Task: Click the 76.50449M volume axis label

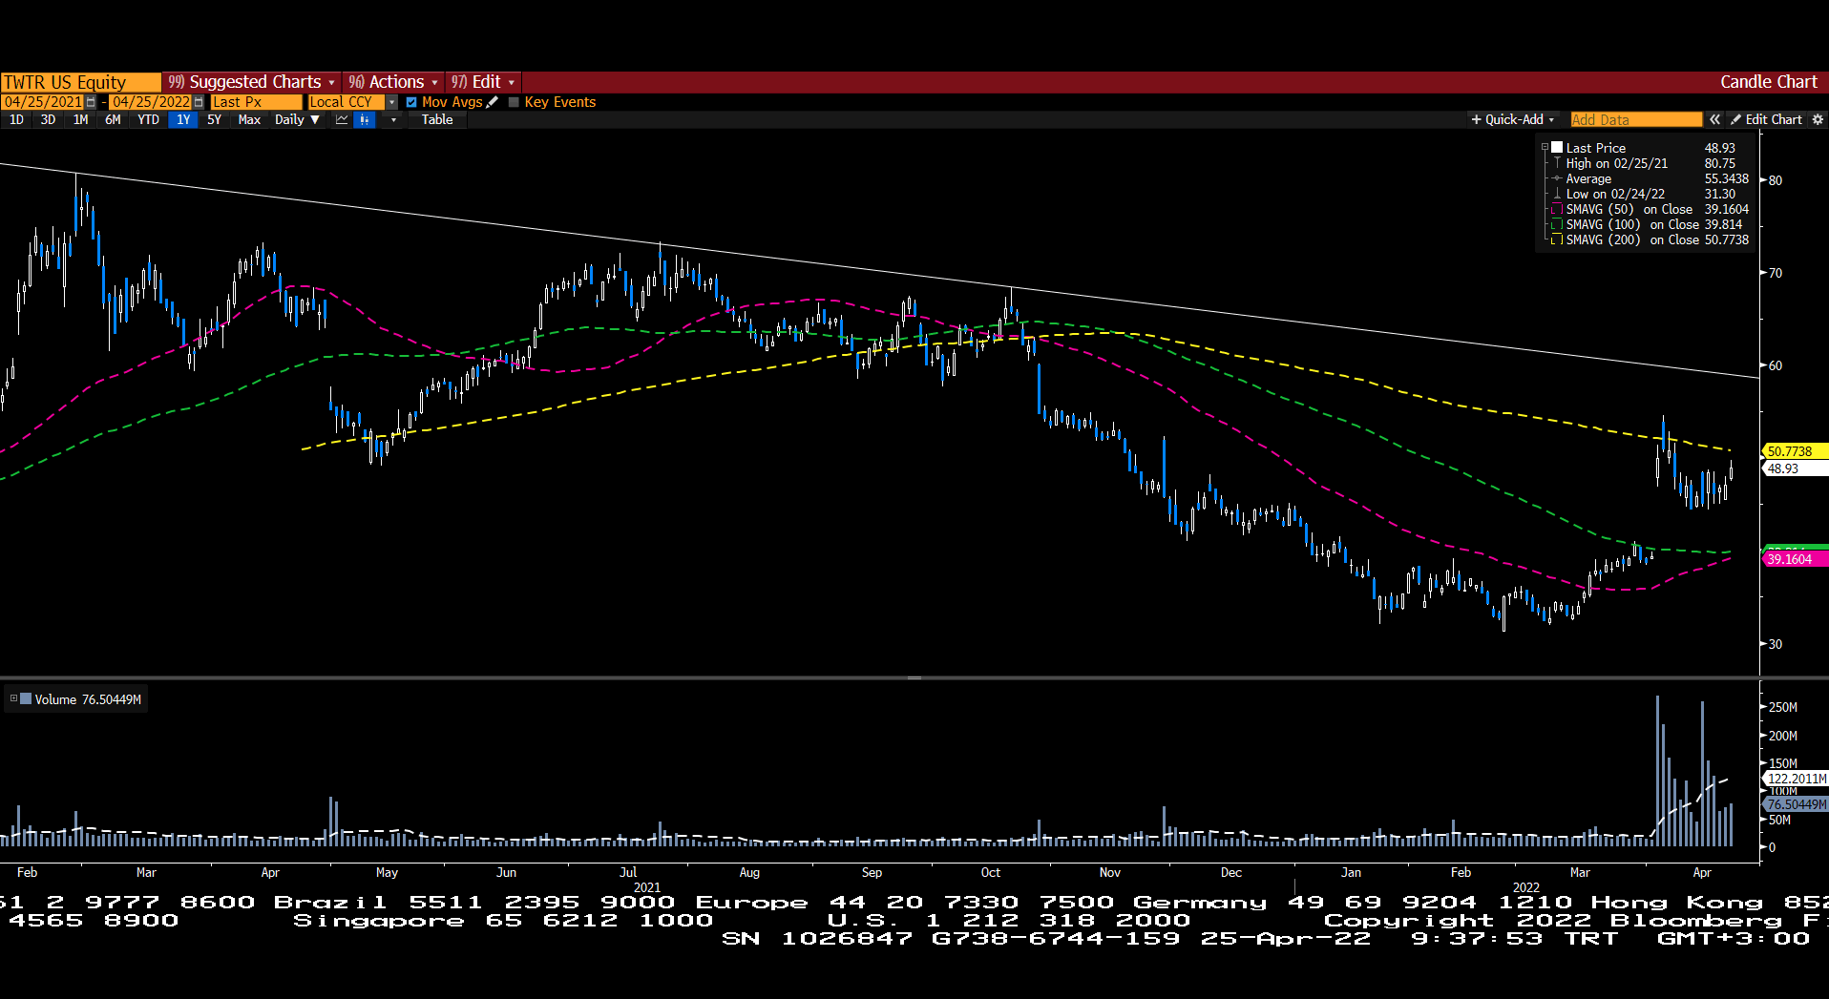Action: point(1796,804)
